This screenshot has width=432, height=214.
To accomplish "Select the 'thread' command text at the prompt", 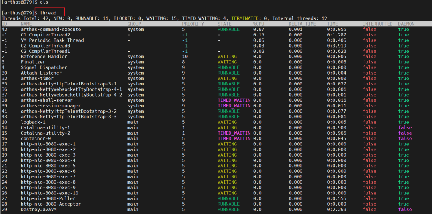I will (48, 13).
